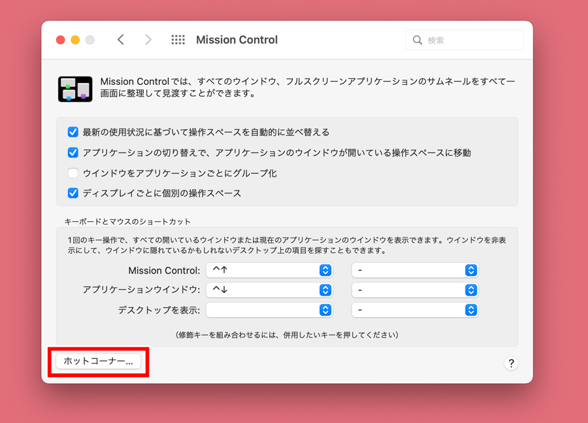Click the ホットコーナー... button
The image size is (588, 423).
(98, 361)
